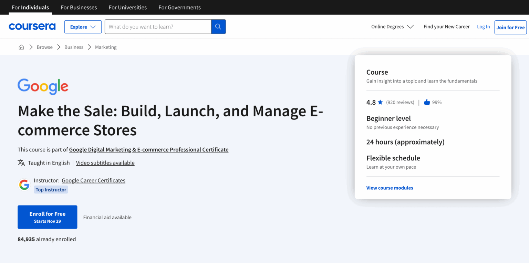Click the magnifying glass search button
The image size is (529, 263).
(218, 27)
